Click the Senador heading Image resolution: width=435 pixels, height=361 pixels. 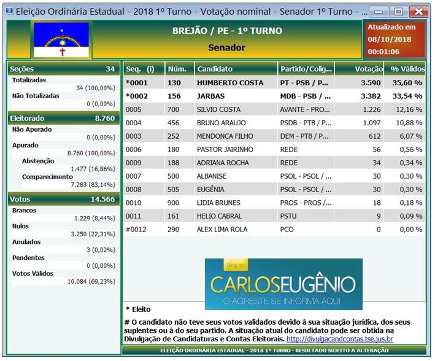(x=226, y=47)
